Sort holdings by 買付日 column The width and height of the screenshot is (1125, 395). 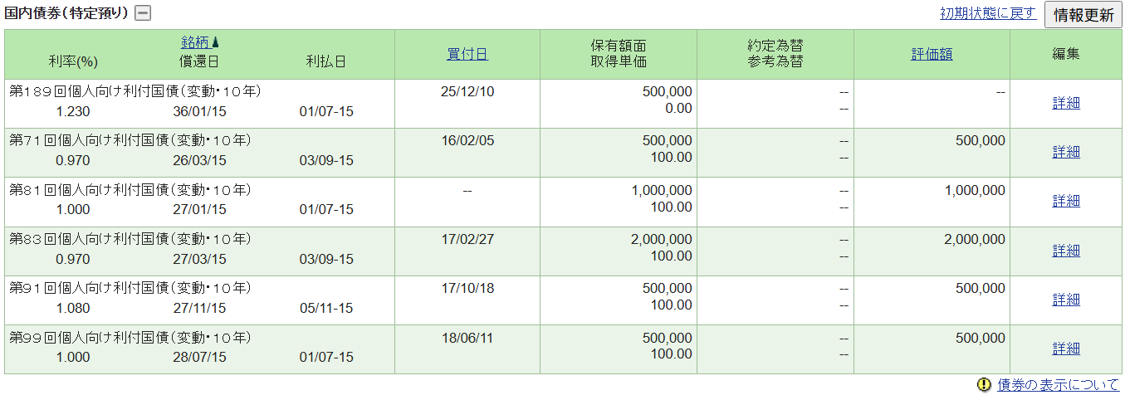click(467, 55)
